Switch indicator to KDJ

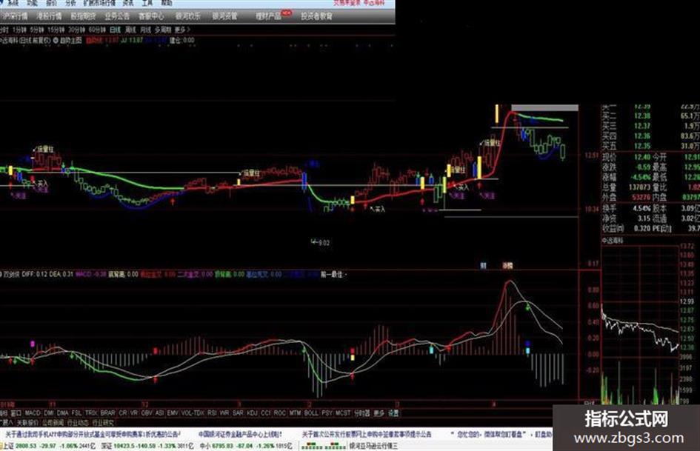tap(252, 413)
